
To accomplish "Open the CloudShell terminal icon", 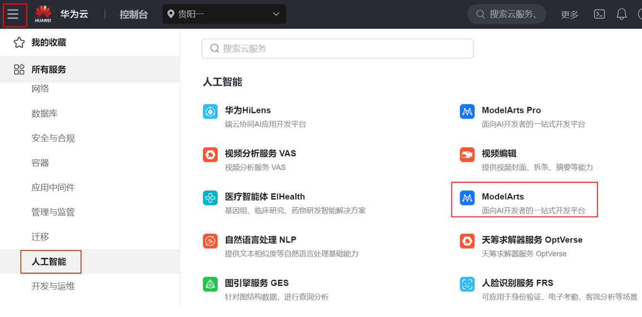I will (599, 14).
